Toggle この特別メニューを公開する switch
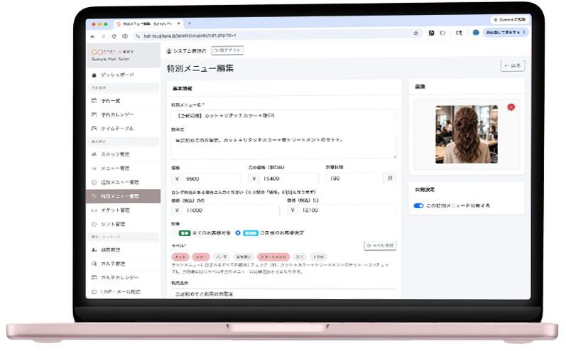This screenshot has height=351, width=566. (418, 205)
